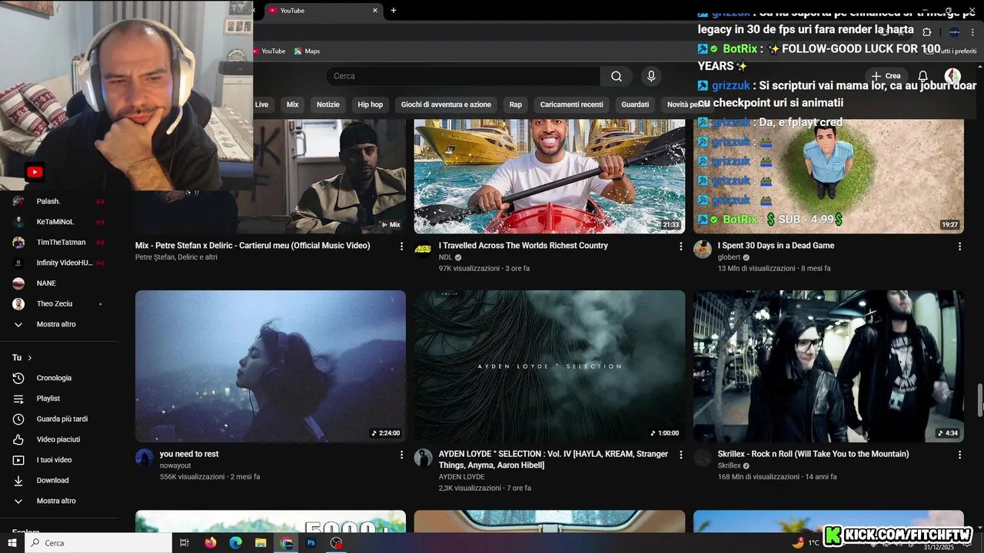
Task: Click the search magnifier button in YouTube
Action: coord(617,76)
